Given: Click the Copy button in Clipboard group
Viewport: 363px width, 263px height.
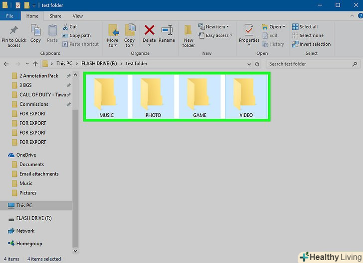Looking at the screenshot, I should click(36, 34).
